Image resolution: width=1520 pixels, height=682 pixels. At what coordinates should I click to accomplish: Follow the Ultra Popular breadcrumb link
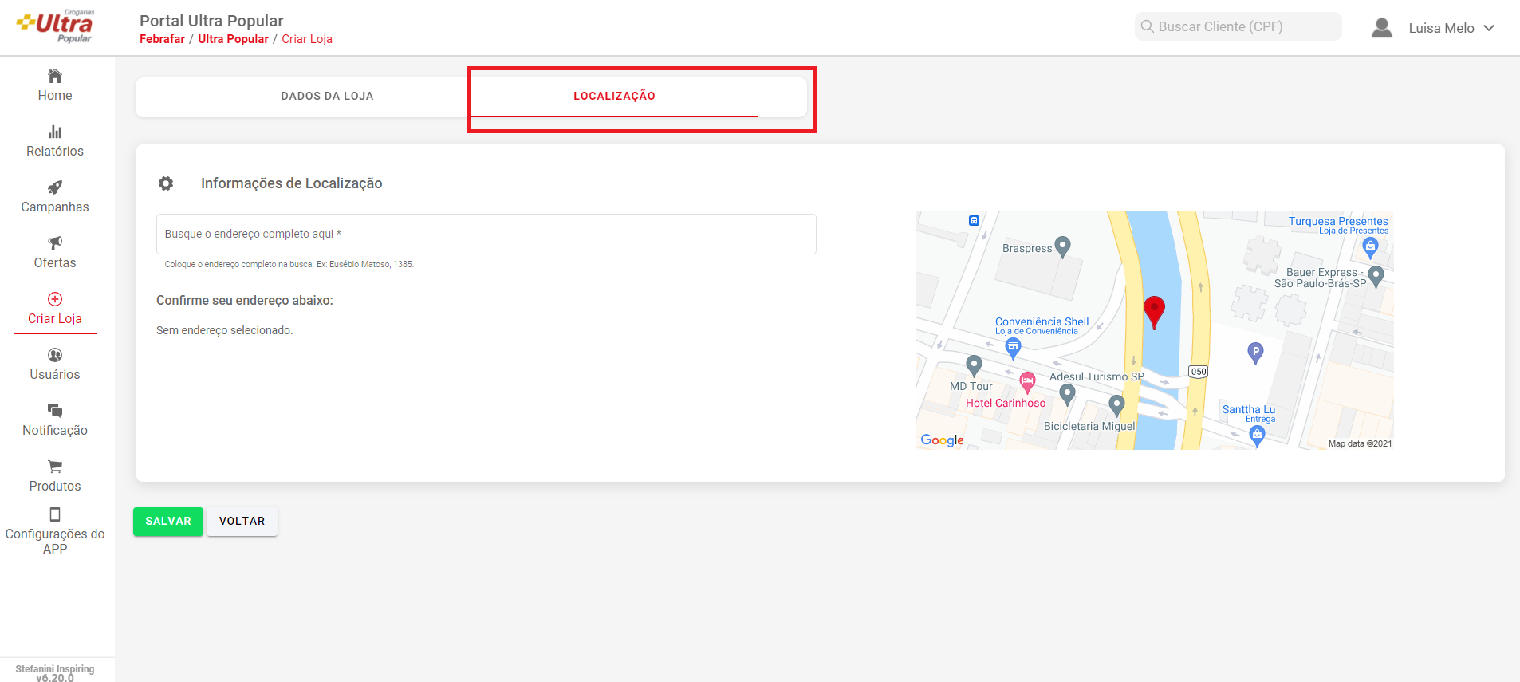233,39
